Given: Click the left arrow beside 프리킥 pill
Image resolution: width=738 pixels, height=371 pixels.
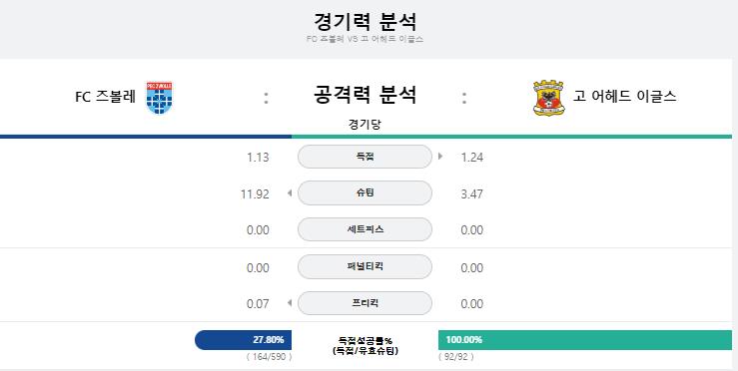Looking at the screenshot, I should point(290,303).
